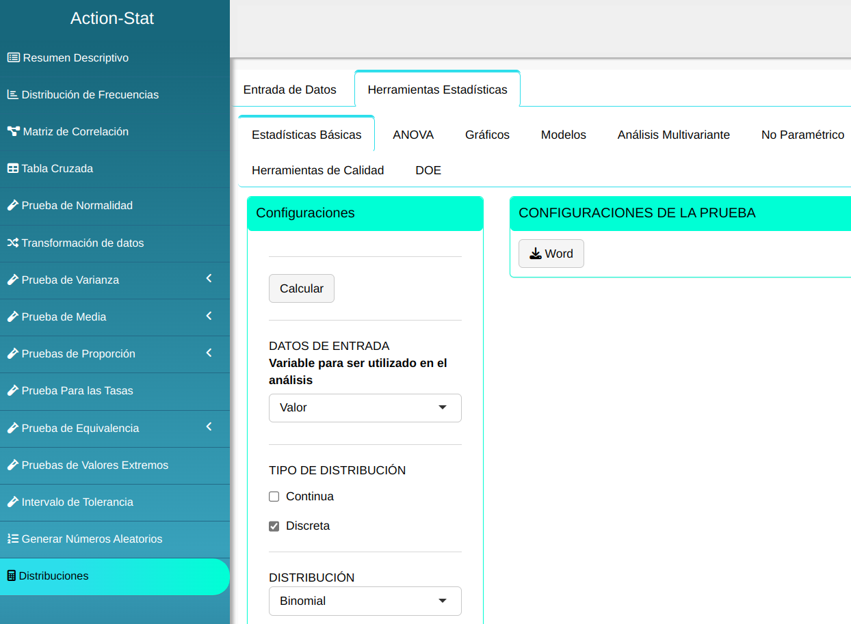Select Intervalo de Tolerancia in sidebar

[x=77, y=502]
